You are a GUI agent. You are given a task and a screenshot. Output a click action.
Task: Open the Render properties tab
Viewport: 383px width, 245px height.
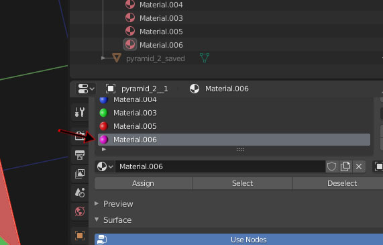pos(80,136)
